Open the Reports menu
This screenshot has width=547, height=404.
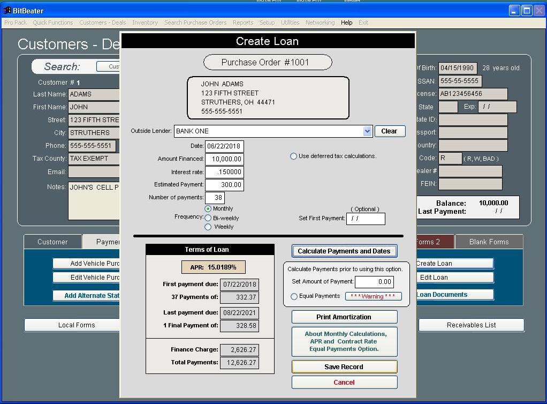click(x=243, y=23)
